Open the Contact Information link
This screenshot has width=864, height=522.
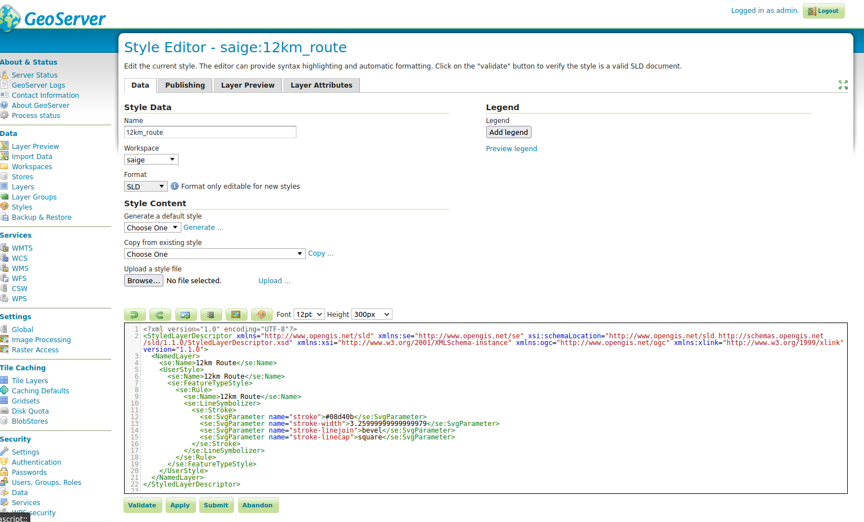click(x=45, y=95)
